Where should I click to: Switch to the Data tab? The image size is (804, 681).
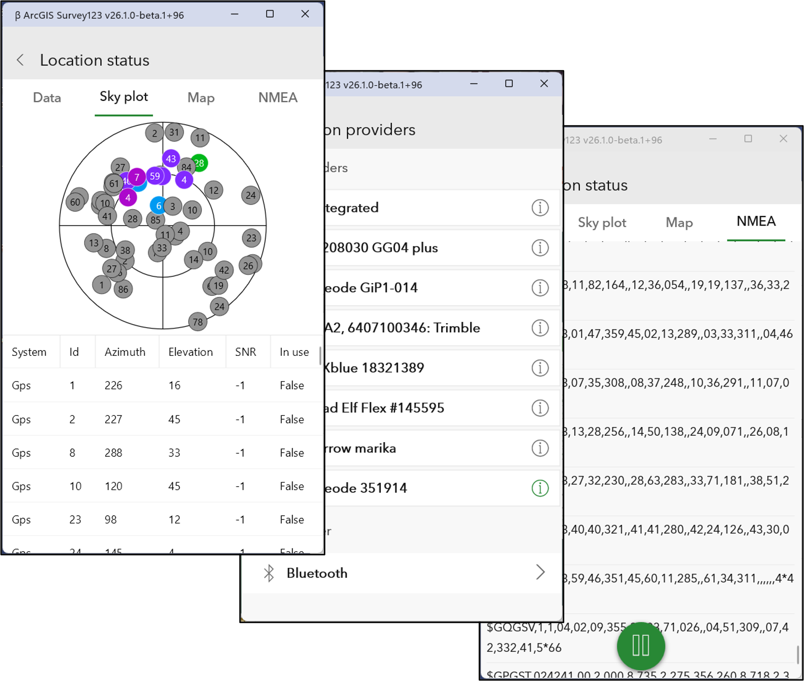(x=47, y=97)
